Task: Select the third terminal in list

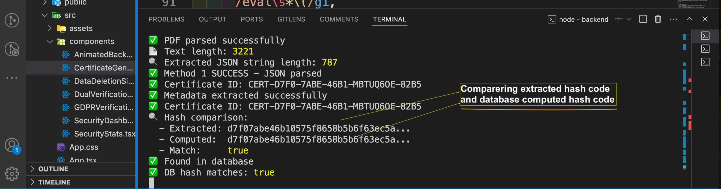Action: (705, 62)
